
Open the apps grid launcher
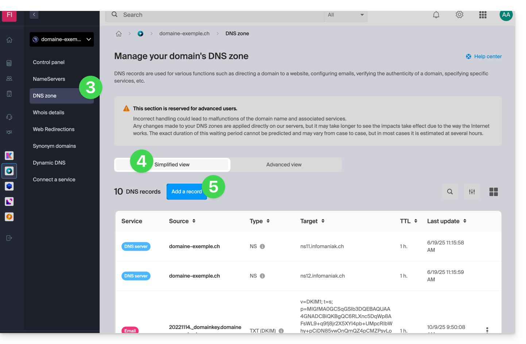tap(483, 15)
